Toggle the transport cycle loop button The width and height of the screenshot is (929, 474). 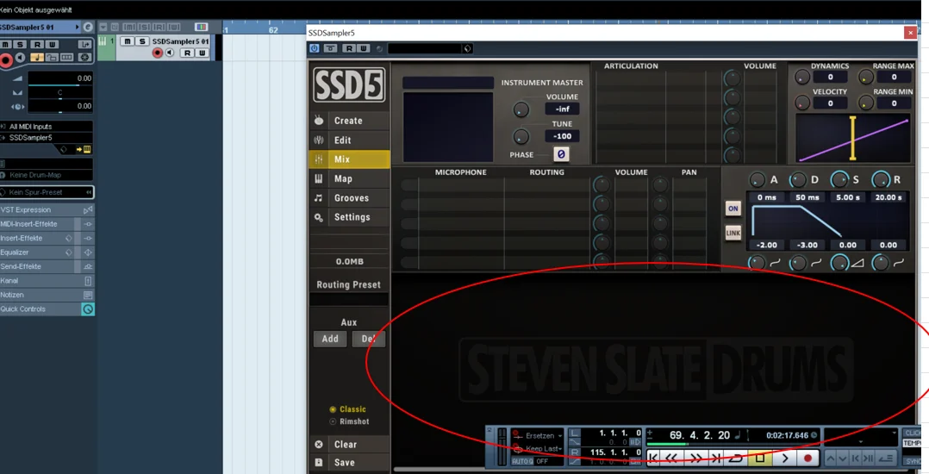[736, 458]
